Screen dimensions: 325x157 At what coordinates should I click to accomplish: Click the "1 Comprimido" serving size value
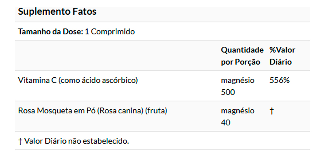click(x=110, y=32)
